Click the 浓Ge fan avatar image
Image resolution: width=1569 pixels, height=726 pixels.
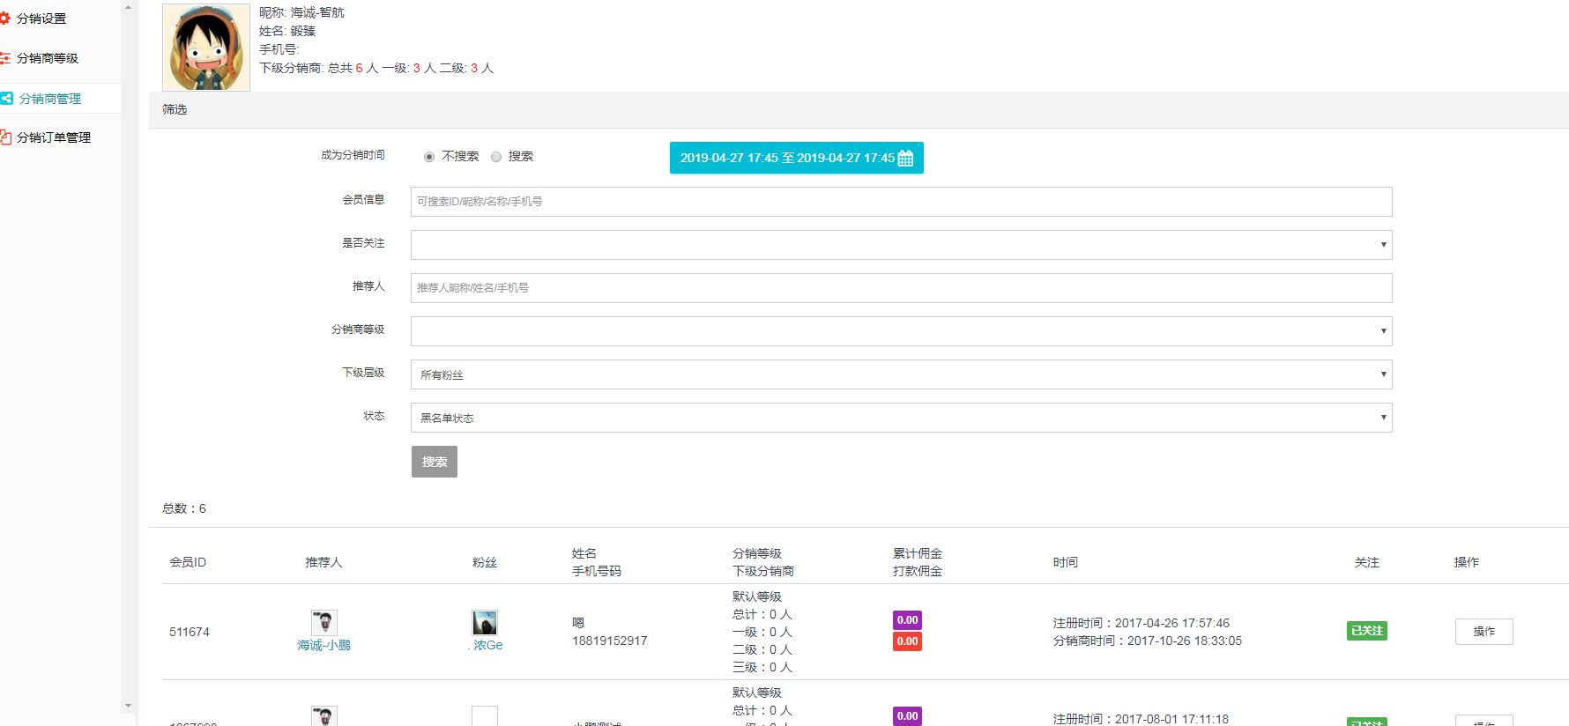pyautogui.click(x=485, y=623)
